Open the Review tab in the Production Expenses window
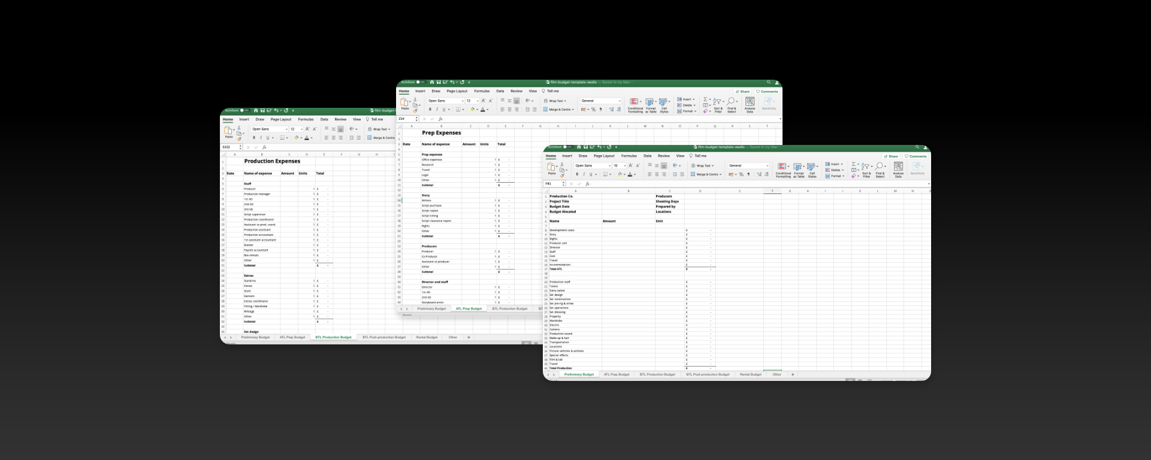 pyautogui.click(x=340, y=119)
